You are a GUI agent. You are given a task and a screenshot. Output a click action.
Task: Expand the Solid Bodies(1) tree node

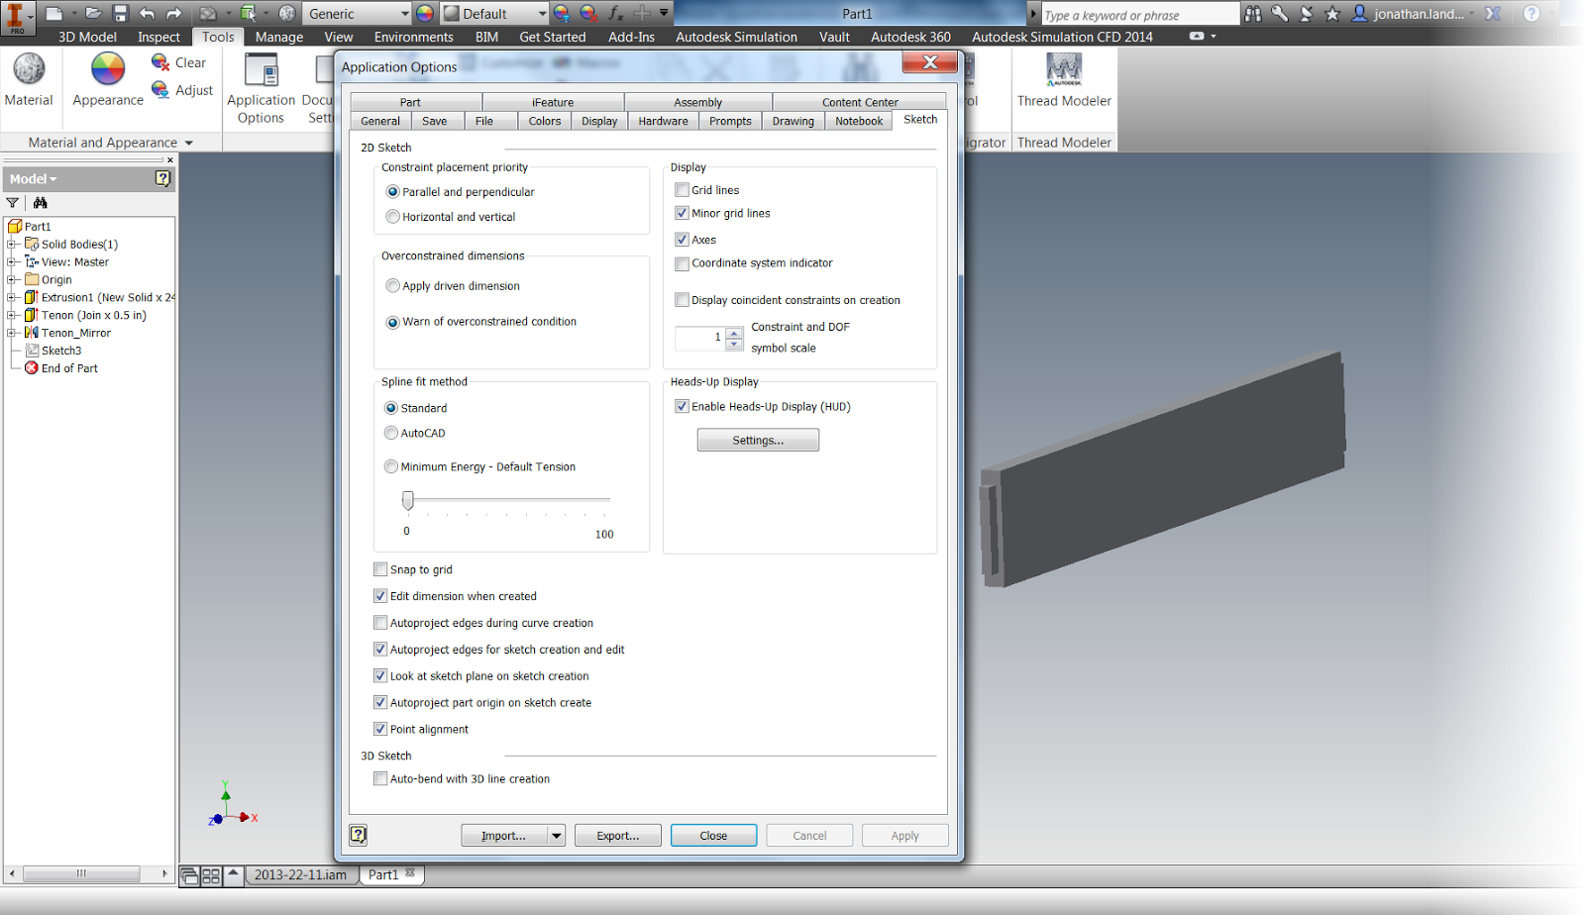(12, 245)
